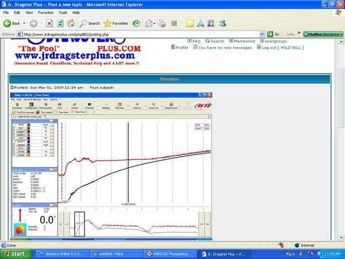Click Log out [ WILD BILL ] link
Viewport: 345px width, 259px height.
point(281,47)
